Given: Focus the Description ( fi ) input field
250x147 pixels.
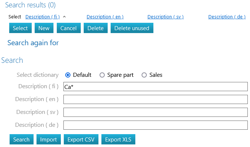Looking at the screenshot, I should click(155, 87).
